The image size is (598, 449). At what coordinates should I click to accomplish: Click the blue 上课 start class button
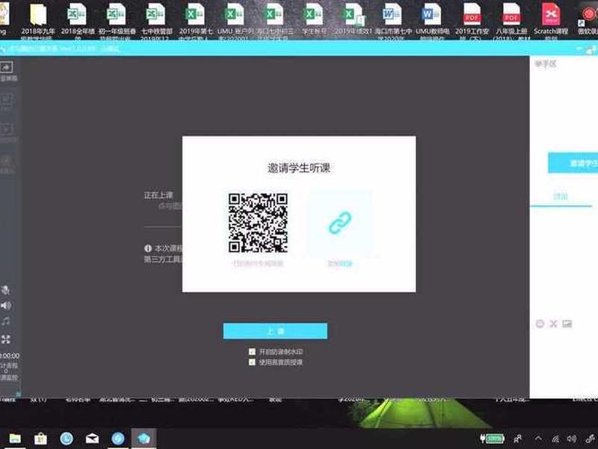point(275,331)
